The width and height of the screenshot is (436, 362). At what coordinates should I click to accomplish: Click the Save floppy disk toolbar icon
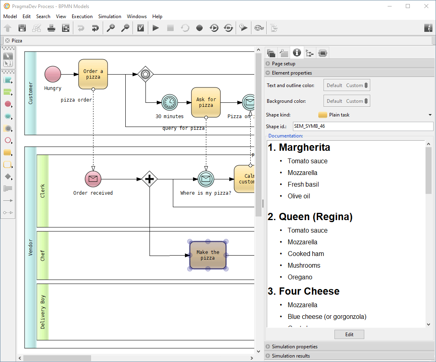[22, 28]
